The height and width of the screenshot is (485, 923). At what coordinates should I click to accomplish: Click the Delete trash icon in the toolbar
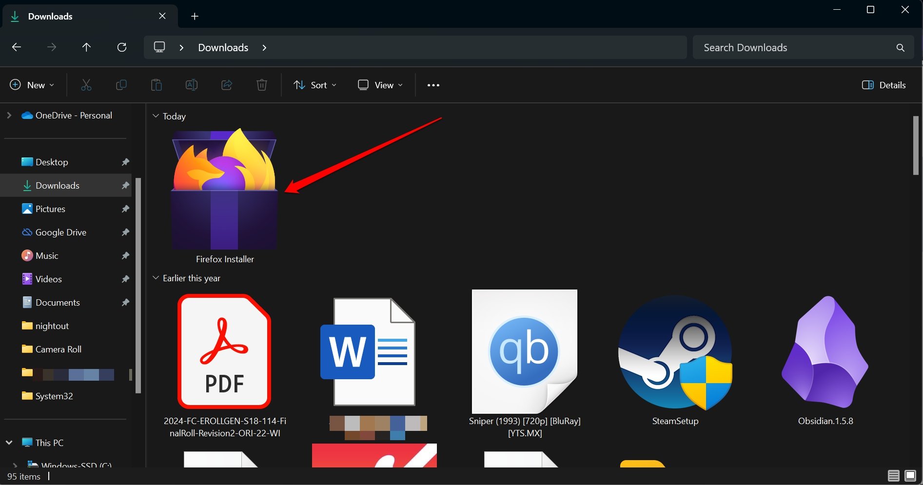(x=262, y=85)
